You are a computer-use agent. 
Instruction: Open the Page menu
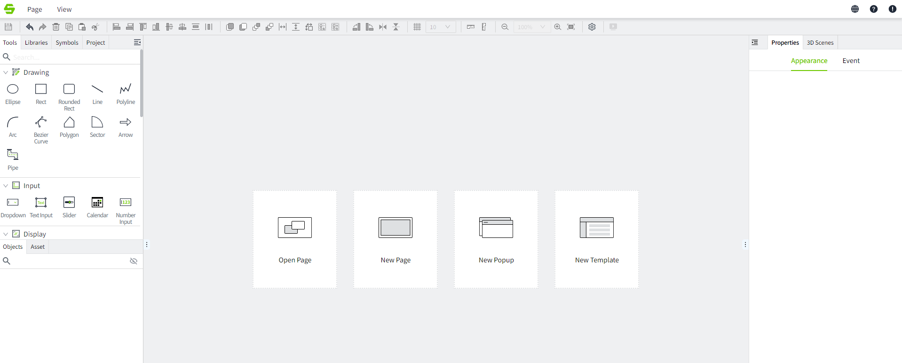click(x=34, y=9)
